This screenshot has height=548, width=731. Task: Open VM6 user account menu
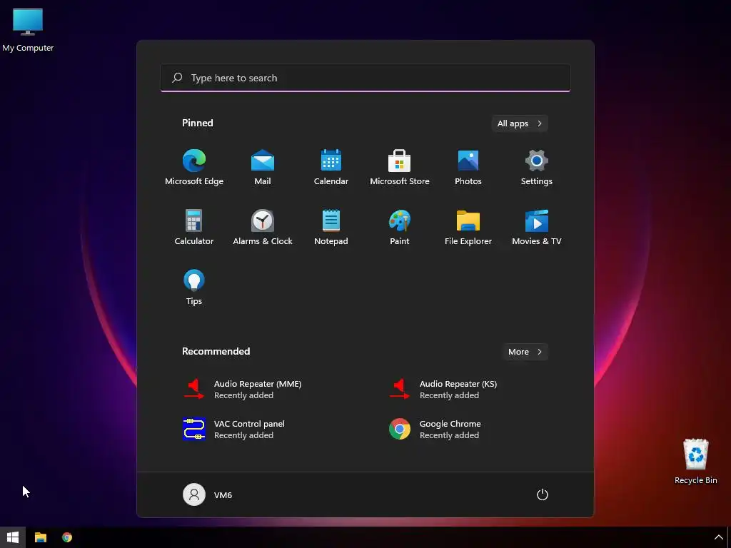pyautogui.click(x=208, y=495)
